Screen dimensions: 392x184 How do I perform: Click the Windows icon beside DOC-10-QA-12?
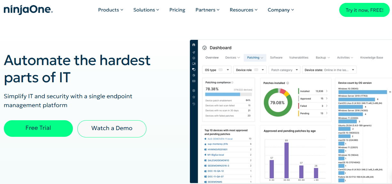click(x=205, y=171)
